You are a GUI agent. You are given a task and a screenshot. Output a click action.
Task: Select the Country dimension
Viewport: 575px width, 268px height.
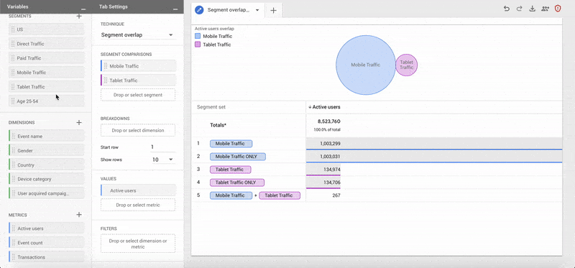pos(47,165)
